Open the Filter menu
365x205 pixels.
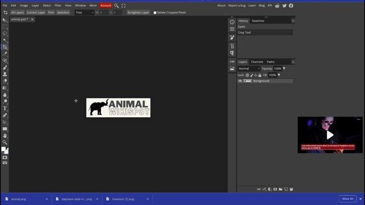[x=58, y=6]
